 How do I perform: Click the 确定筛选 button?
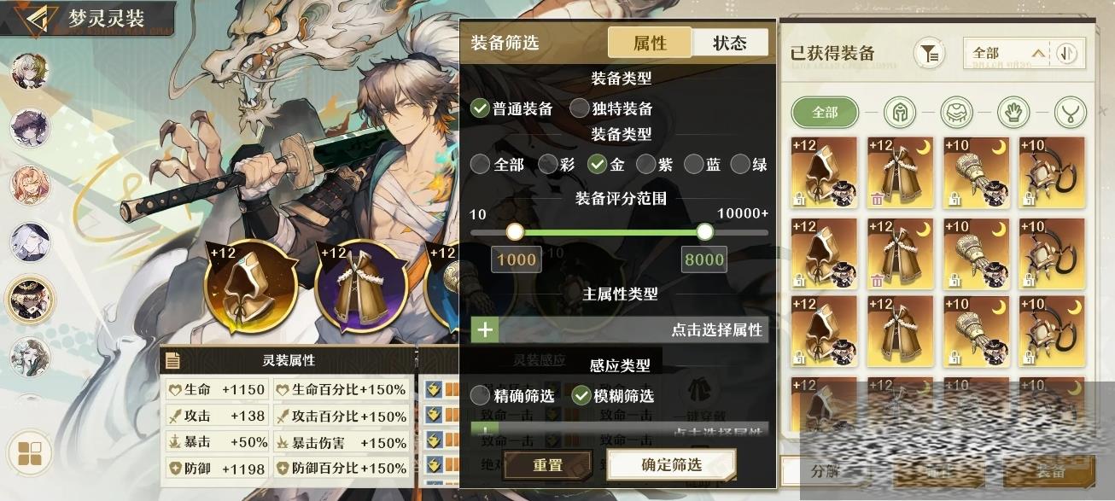pyautogui.click(x=672, y=465)
